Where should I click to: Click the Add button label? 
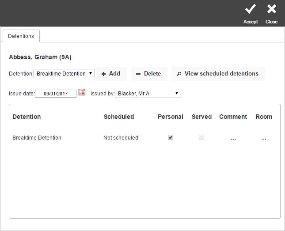[x=114, y=74]
